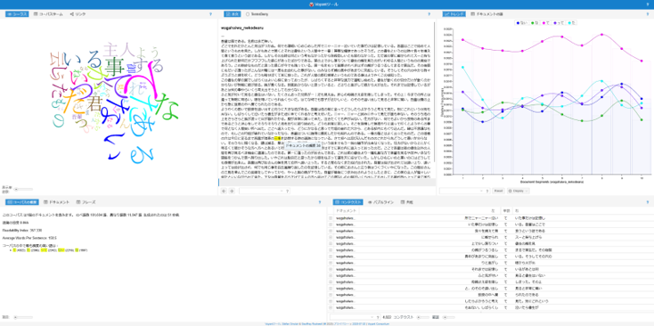654x326 pixels.
Task: Switch to the ドキュメントの語 tab
Action: (487, 14)
